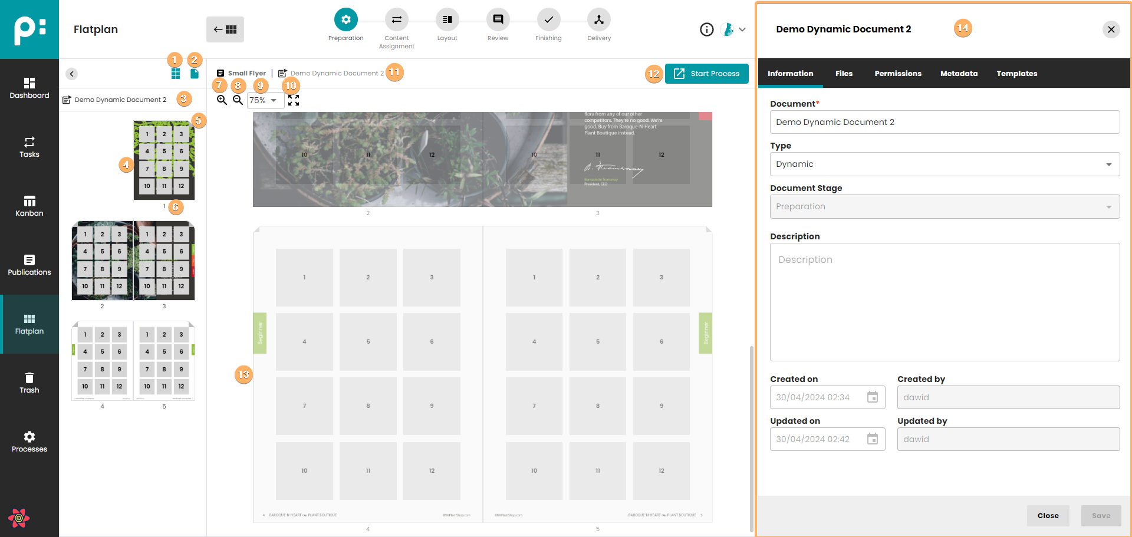
Task: Click the zoom in magnifier icon
Action: [x=222, y=100]
